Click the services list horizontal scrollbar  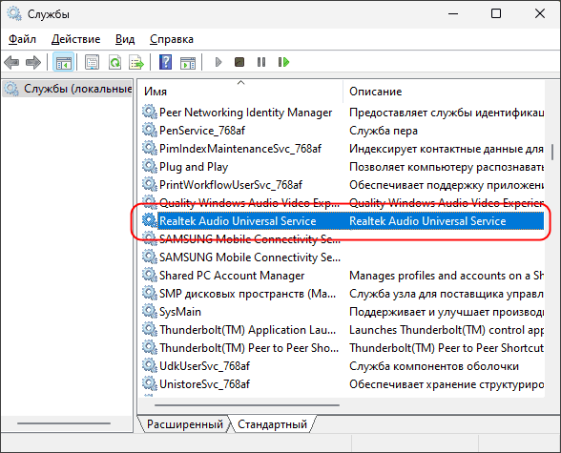tap(247, 405)
